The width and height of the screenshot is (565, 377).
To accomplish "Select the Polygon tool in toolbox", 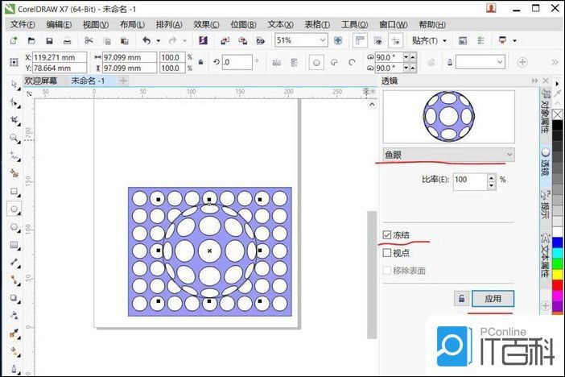I will 14,226.
